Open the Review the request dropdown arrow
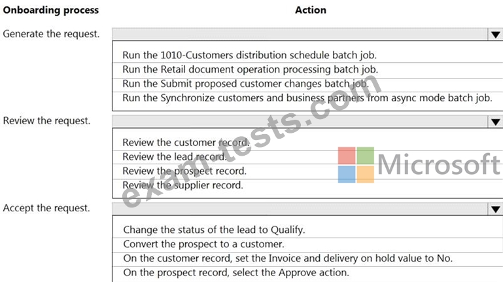Screen dimensions: 503x282 [495, 122]
